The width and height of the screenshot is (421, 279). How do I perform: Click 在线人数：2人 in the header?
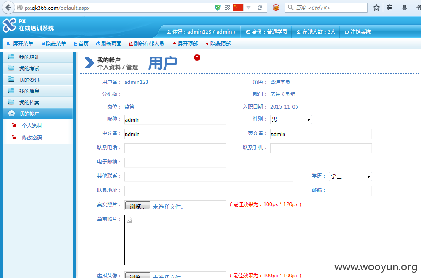316,31
